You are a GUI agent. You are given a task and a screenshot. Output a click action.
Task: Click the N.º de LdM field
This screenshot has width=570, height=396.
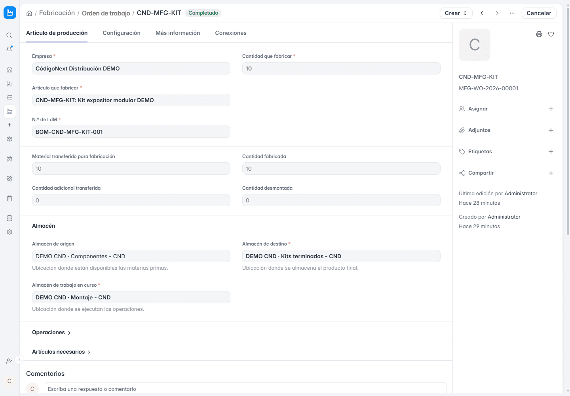[131, 132]
